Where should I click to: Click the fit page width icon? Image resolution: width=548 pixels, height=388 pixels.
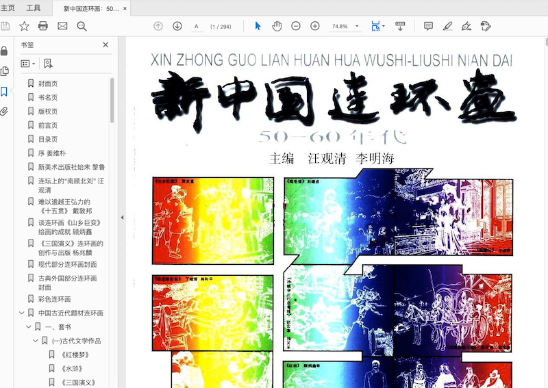tap(375, 26)
